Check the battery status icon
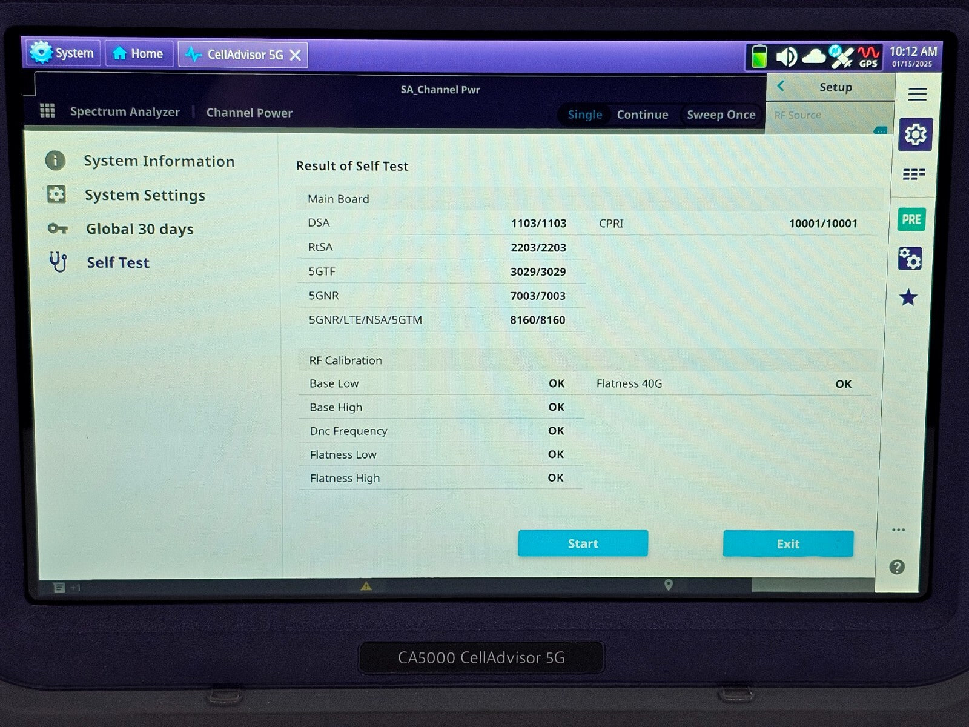The height and width of the screenshot is (727, 969). (758, 56)
